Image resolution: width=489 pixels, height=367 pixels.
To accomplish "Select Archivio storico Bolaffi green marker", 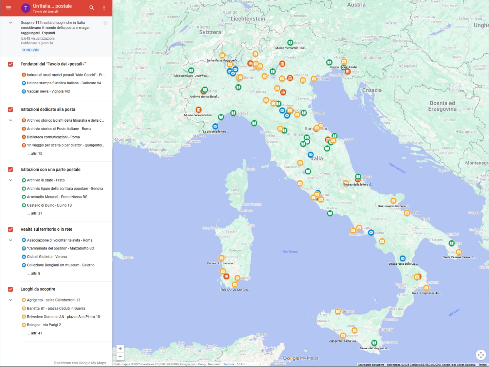I will tap(205, 90).
